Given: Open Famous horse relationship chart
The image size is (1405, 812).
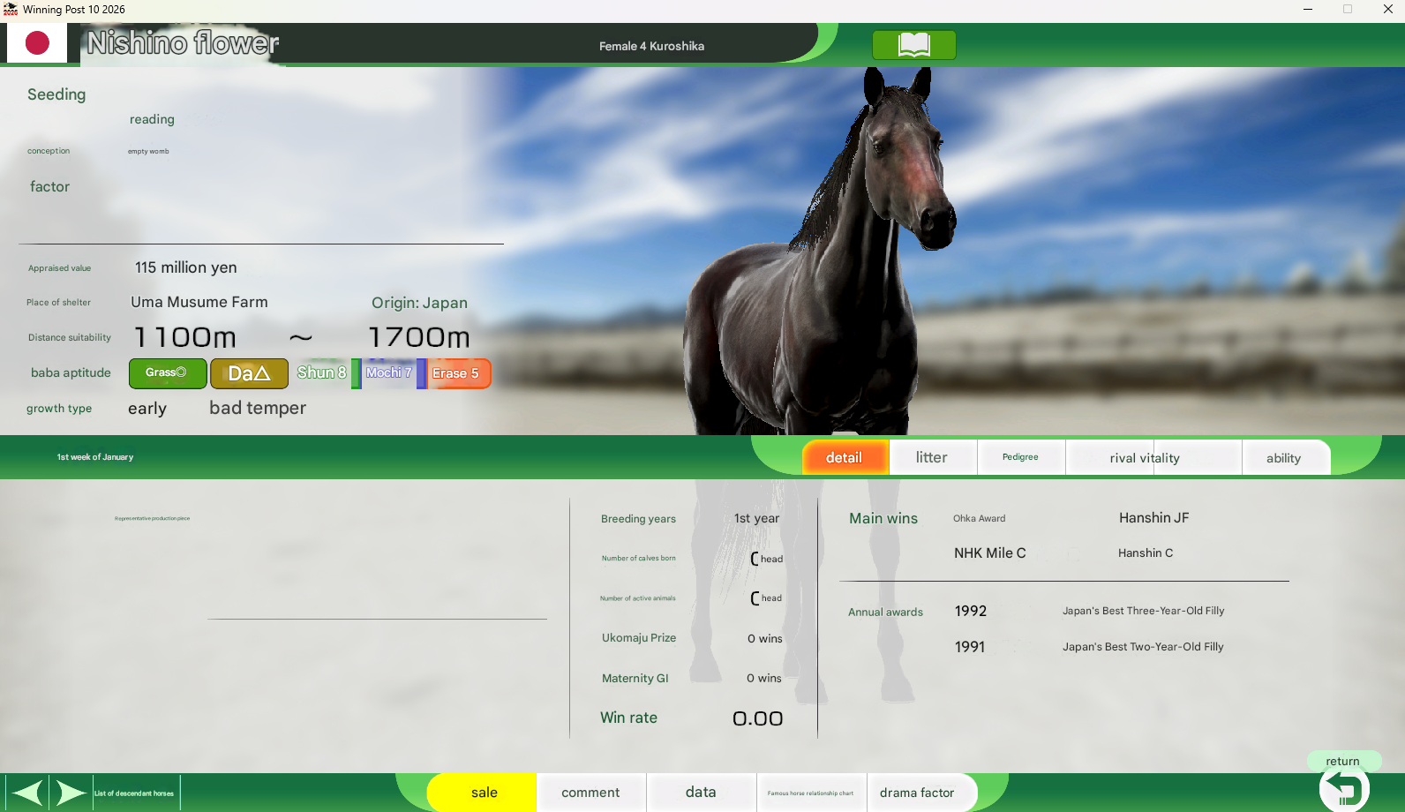Looking at the screenshot, I should 811,793.
